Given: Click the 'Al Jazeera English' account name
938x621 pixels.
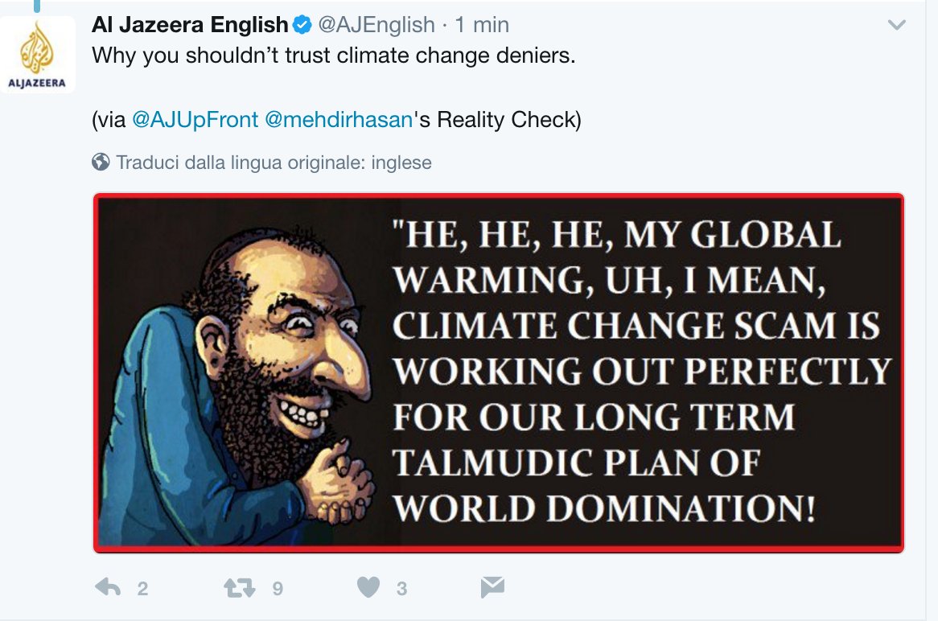Looking at the screenshot, I should tap(190, 25).
